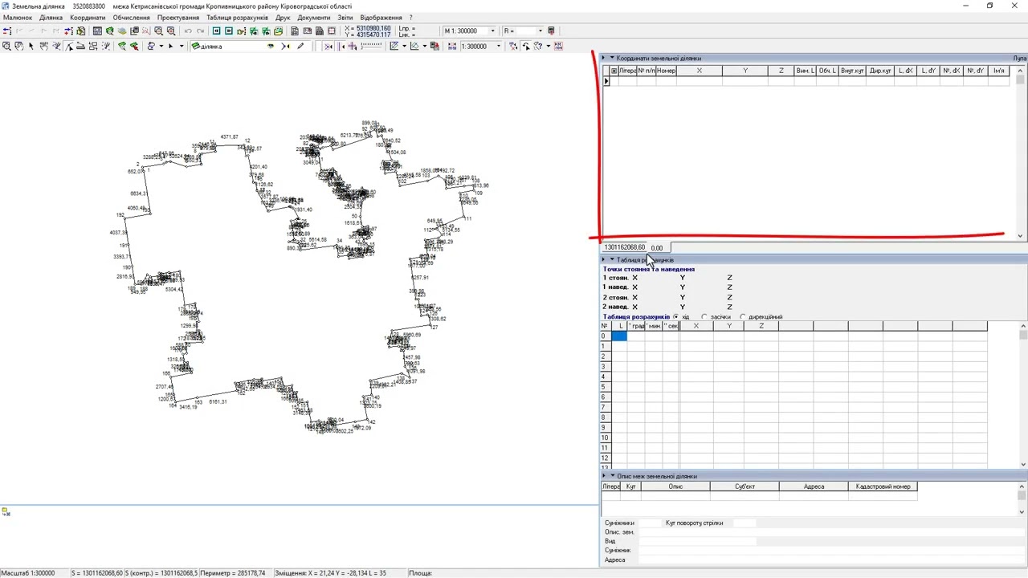
Task: Click the X coordinate readout '5310980,160'
Action: coord(373,28)
